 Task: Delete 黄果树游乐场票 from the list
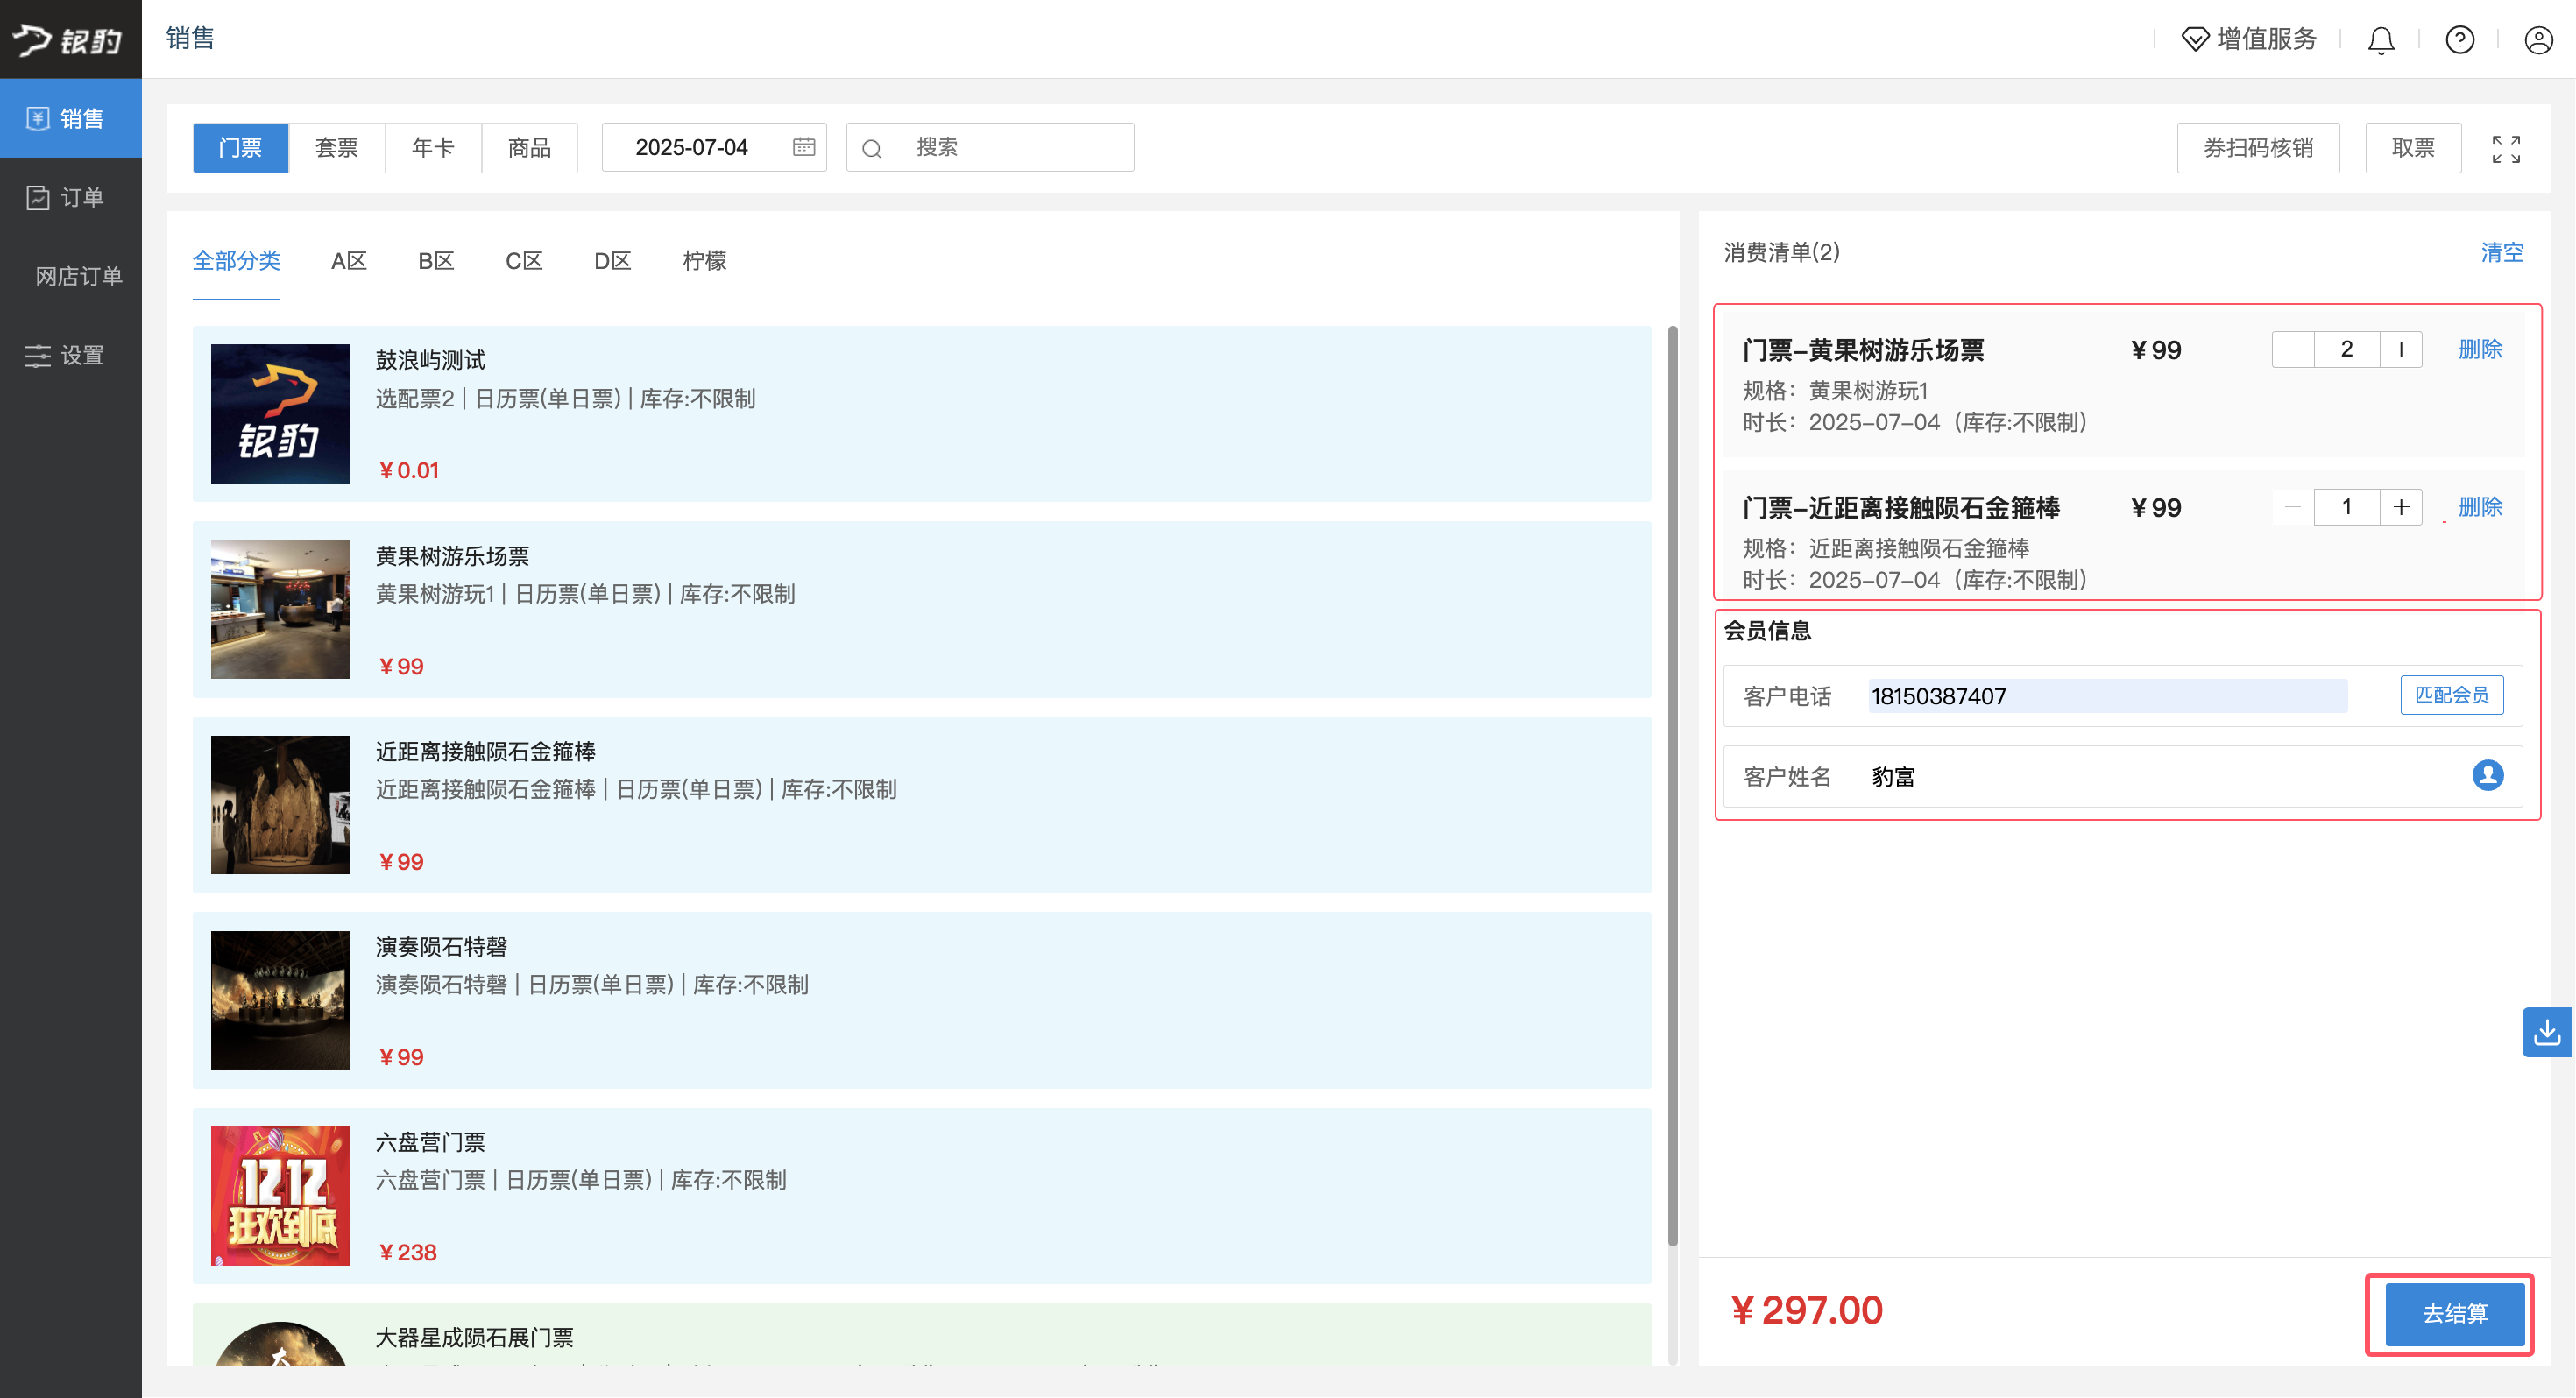(2480, 350)
